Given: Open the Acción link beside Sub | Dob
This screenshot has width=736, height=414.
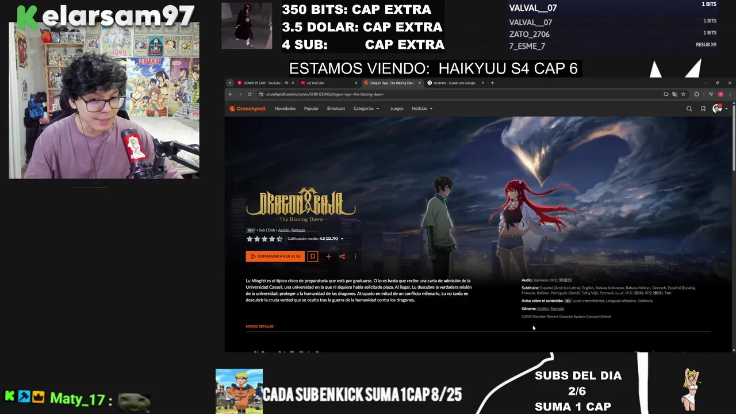Looking at the screenshot, I should pos(283,231).
